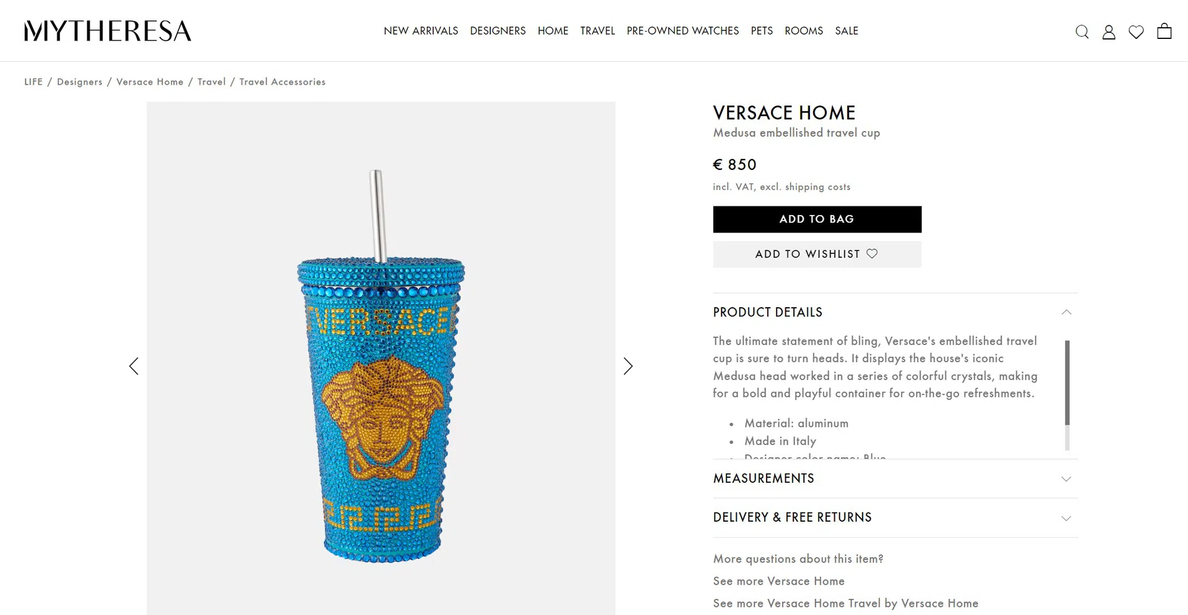1188x615 pixels.
Task: Open Travel Accessories breadcrumb link
Action: pos(282,82)
